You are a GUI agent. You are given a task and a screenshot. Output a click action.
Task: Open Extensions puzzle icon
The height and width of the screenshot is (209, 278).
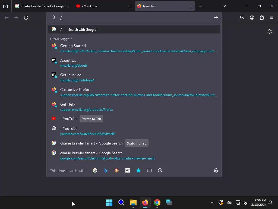tap(262, 17)
